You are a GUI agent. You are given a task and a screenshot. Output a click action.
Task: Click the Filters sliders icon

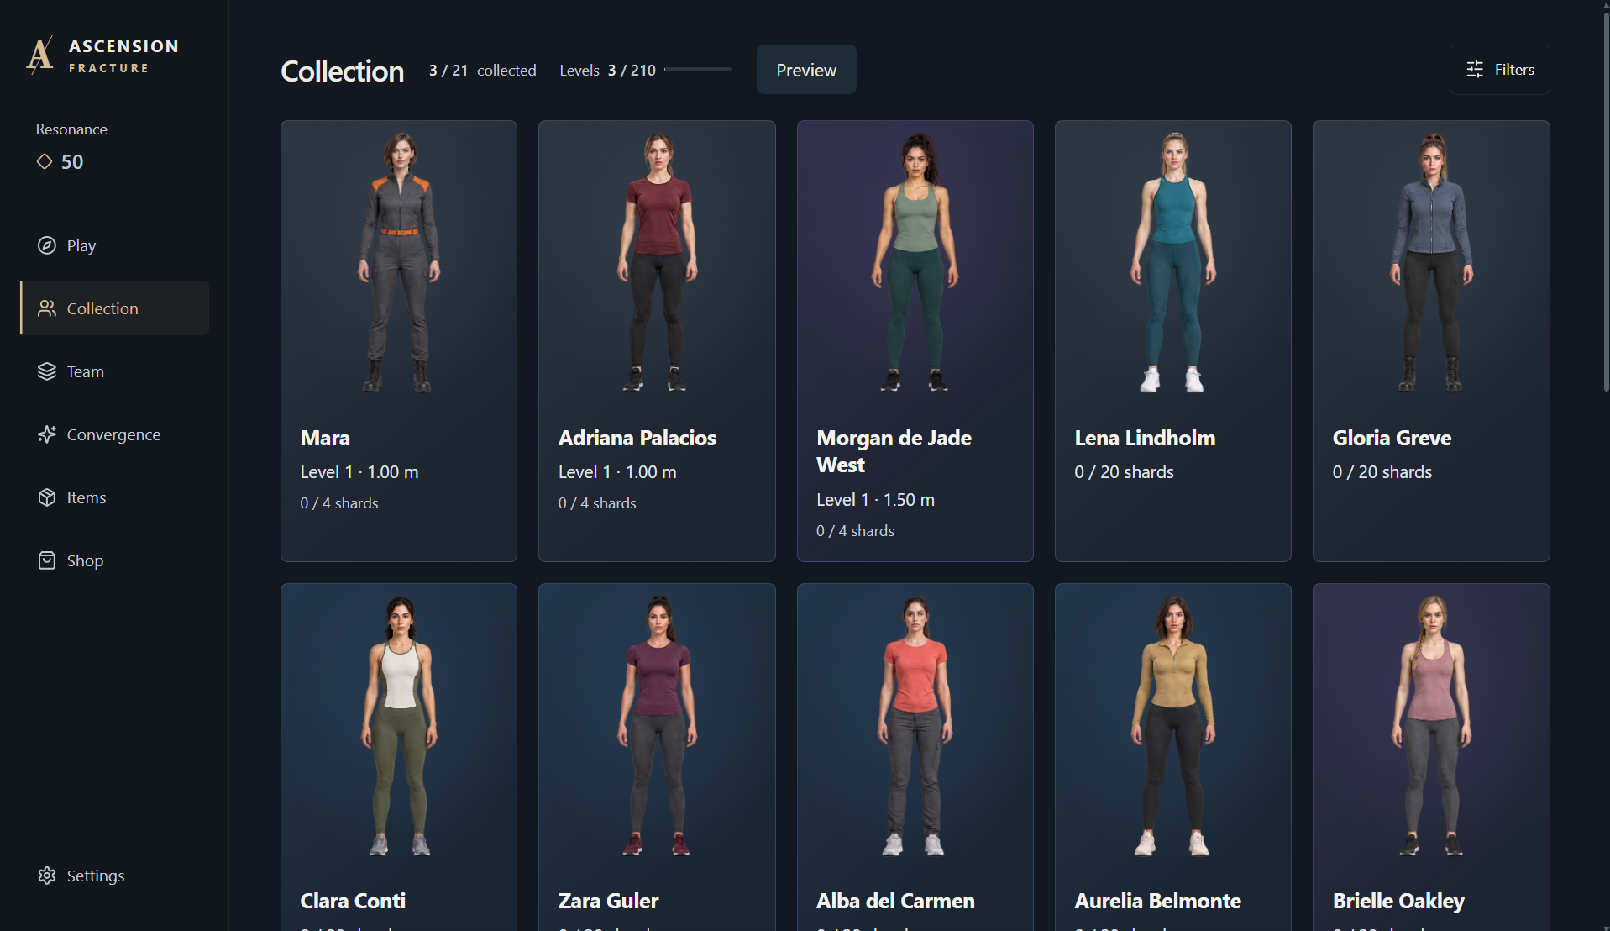pos(1475,70)
